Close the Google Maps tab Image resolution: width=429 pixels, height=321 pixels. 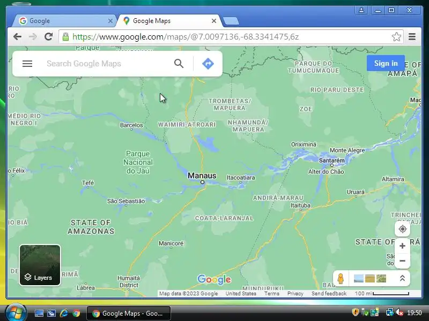point(214,21)
